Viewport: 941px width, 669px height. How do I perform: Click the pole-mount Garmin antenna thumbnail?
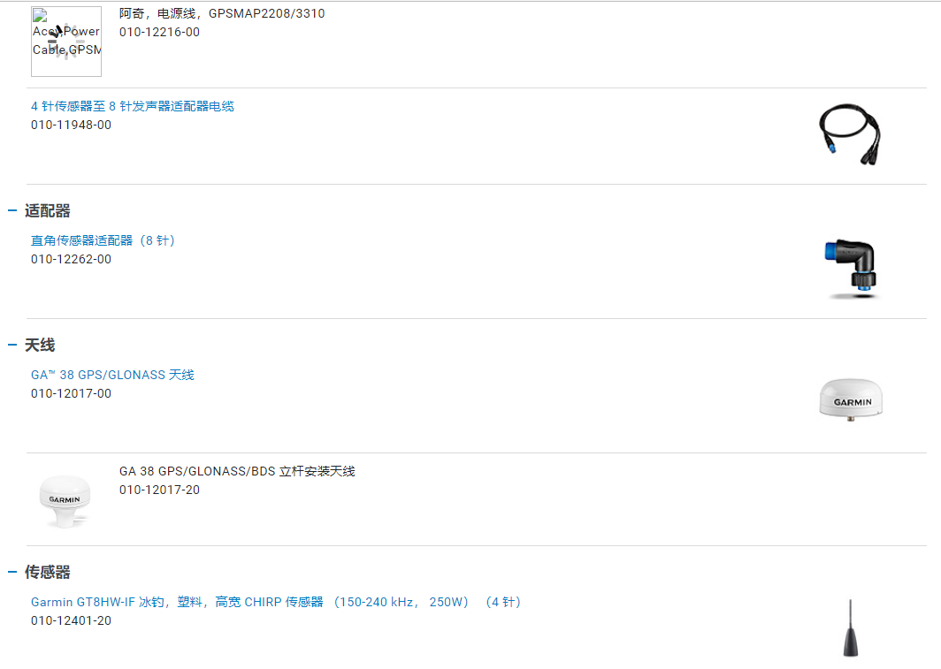[x=65, y=502]
